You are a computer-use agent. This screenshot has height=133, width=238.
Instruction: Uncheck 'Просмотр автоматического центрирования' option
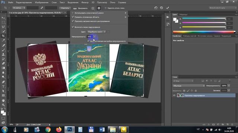click(73, 21)
